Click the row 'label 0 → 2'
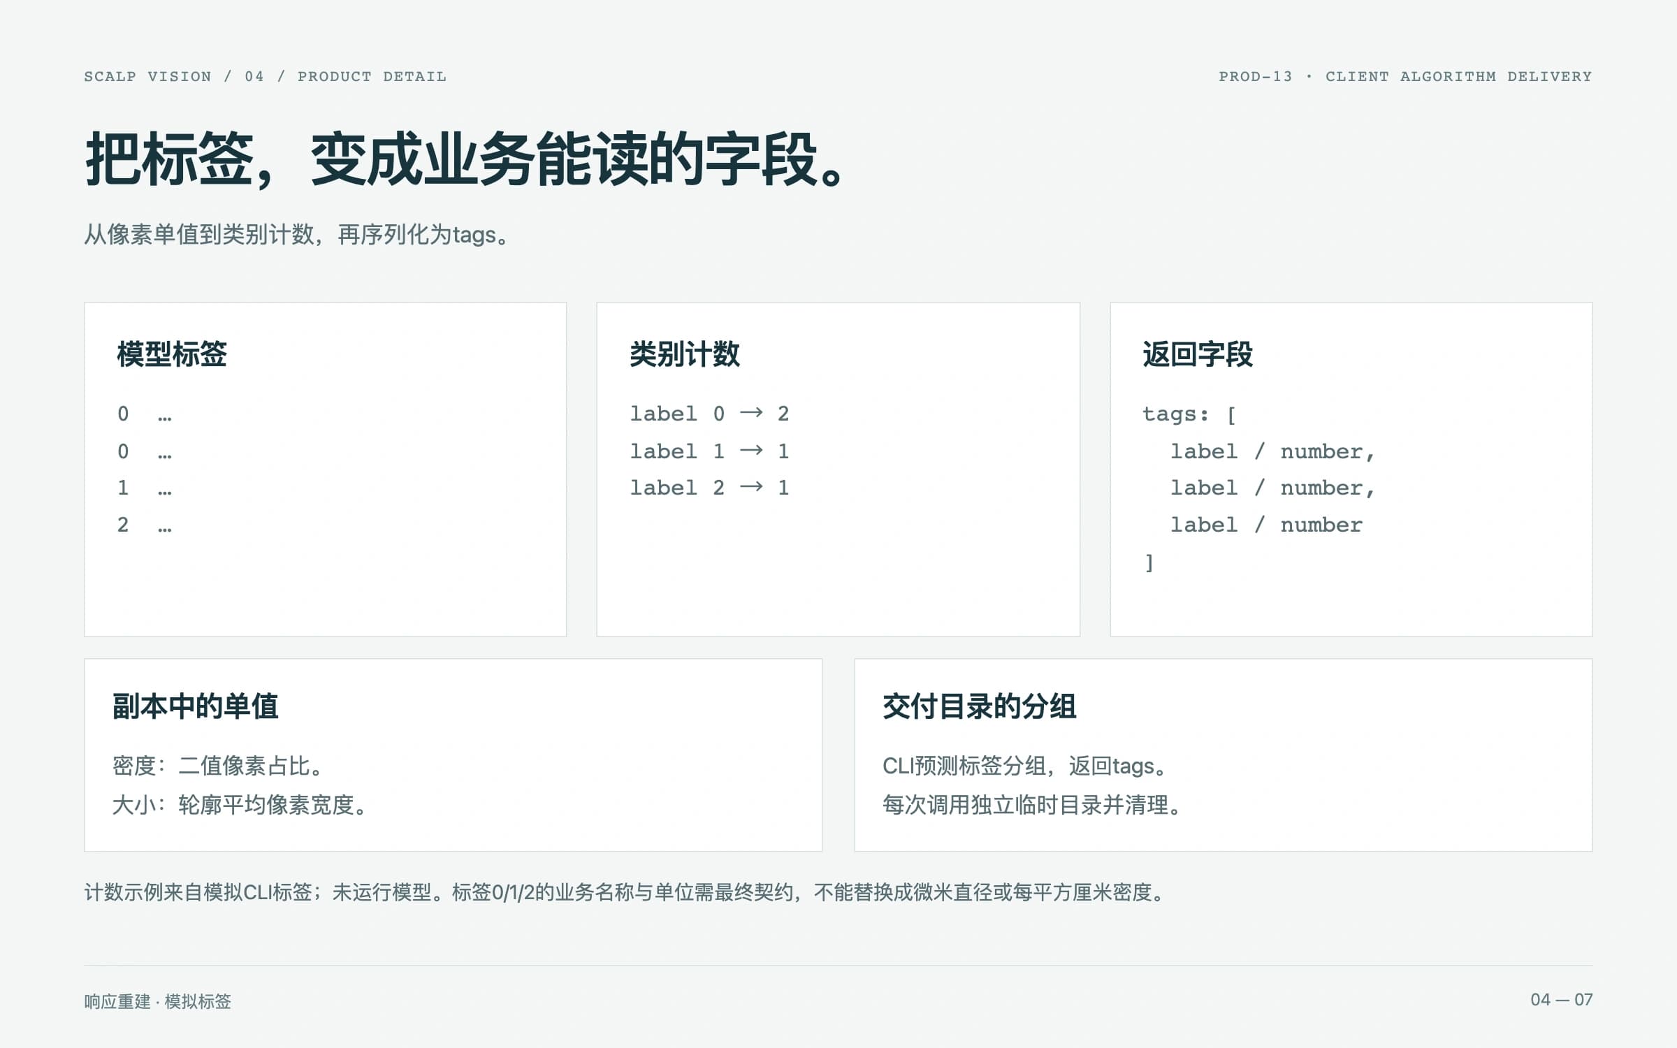Screen dimensions: 1677x1048 point(709,414)
